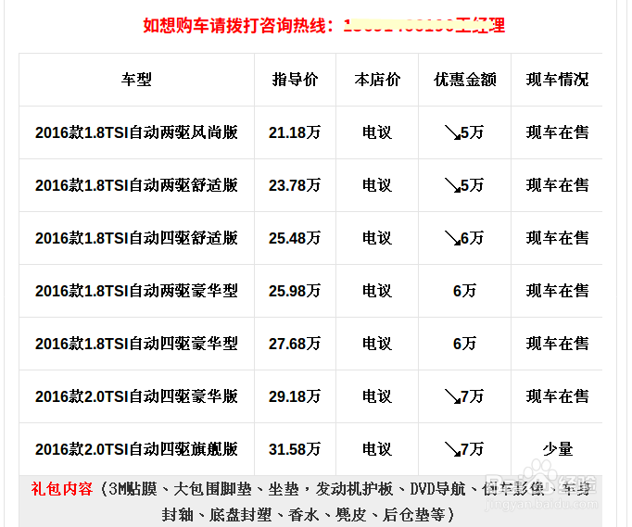Image resolution: width=632 pixels, height=527 pixels.
Task: Click the ↘6万 discount for 四驱舒适版
Action: (464, 238)
